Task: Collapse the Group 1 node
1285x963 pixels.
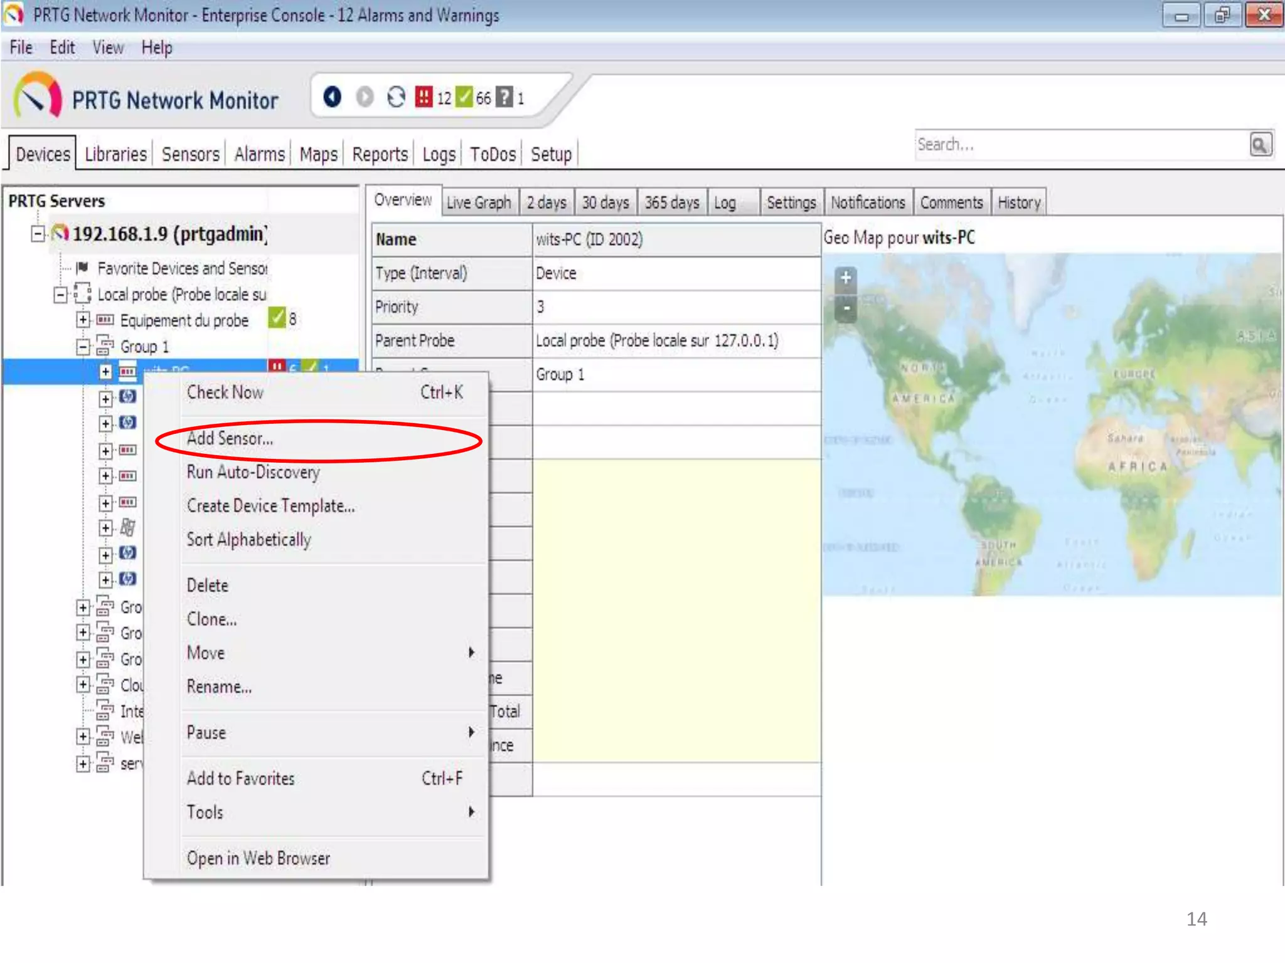Action: (x=83, y=346)
